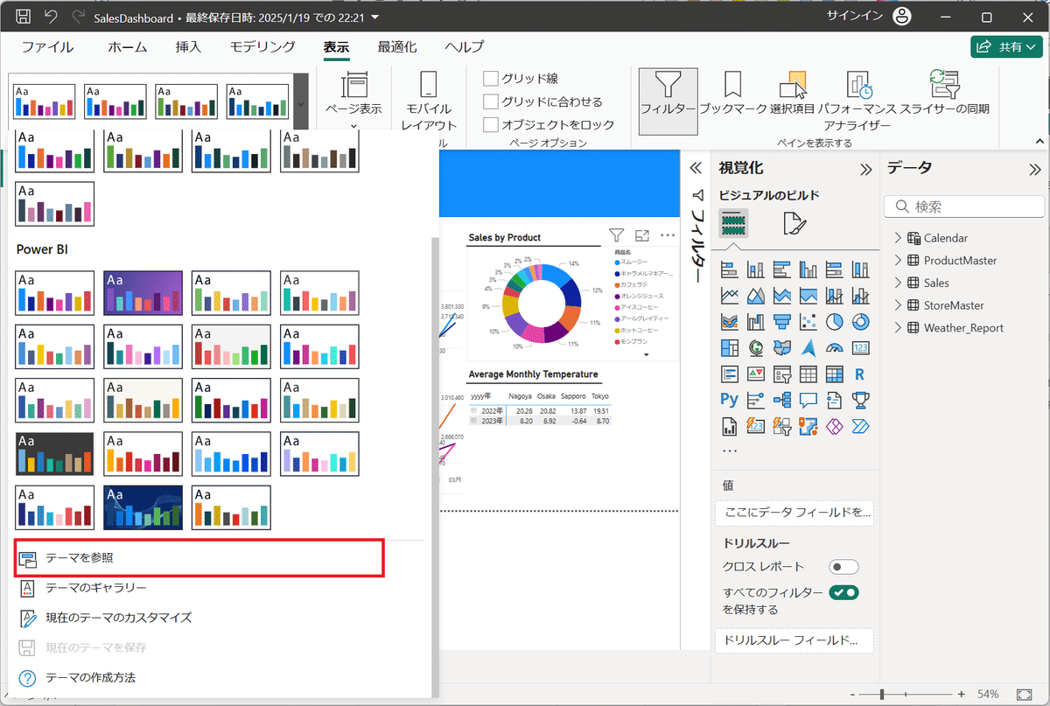The image size is (1050, 706).
Task: Click the スライサーの同期 button
Action: (x=945, y=94)
